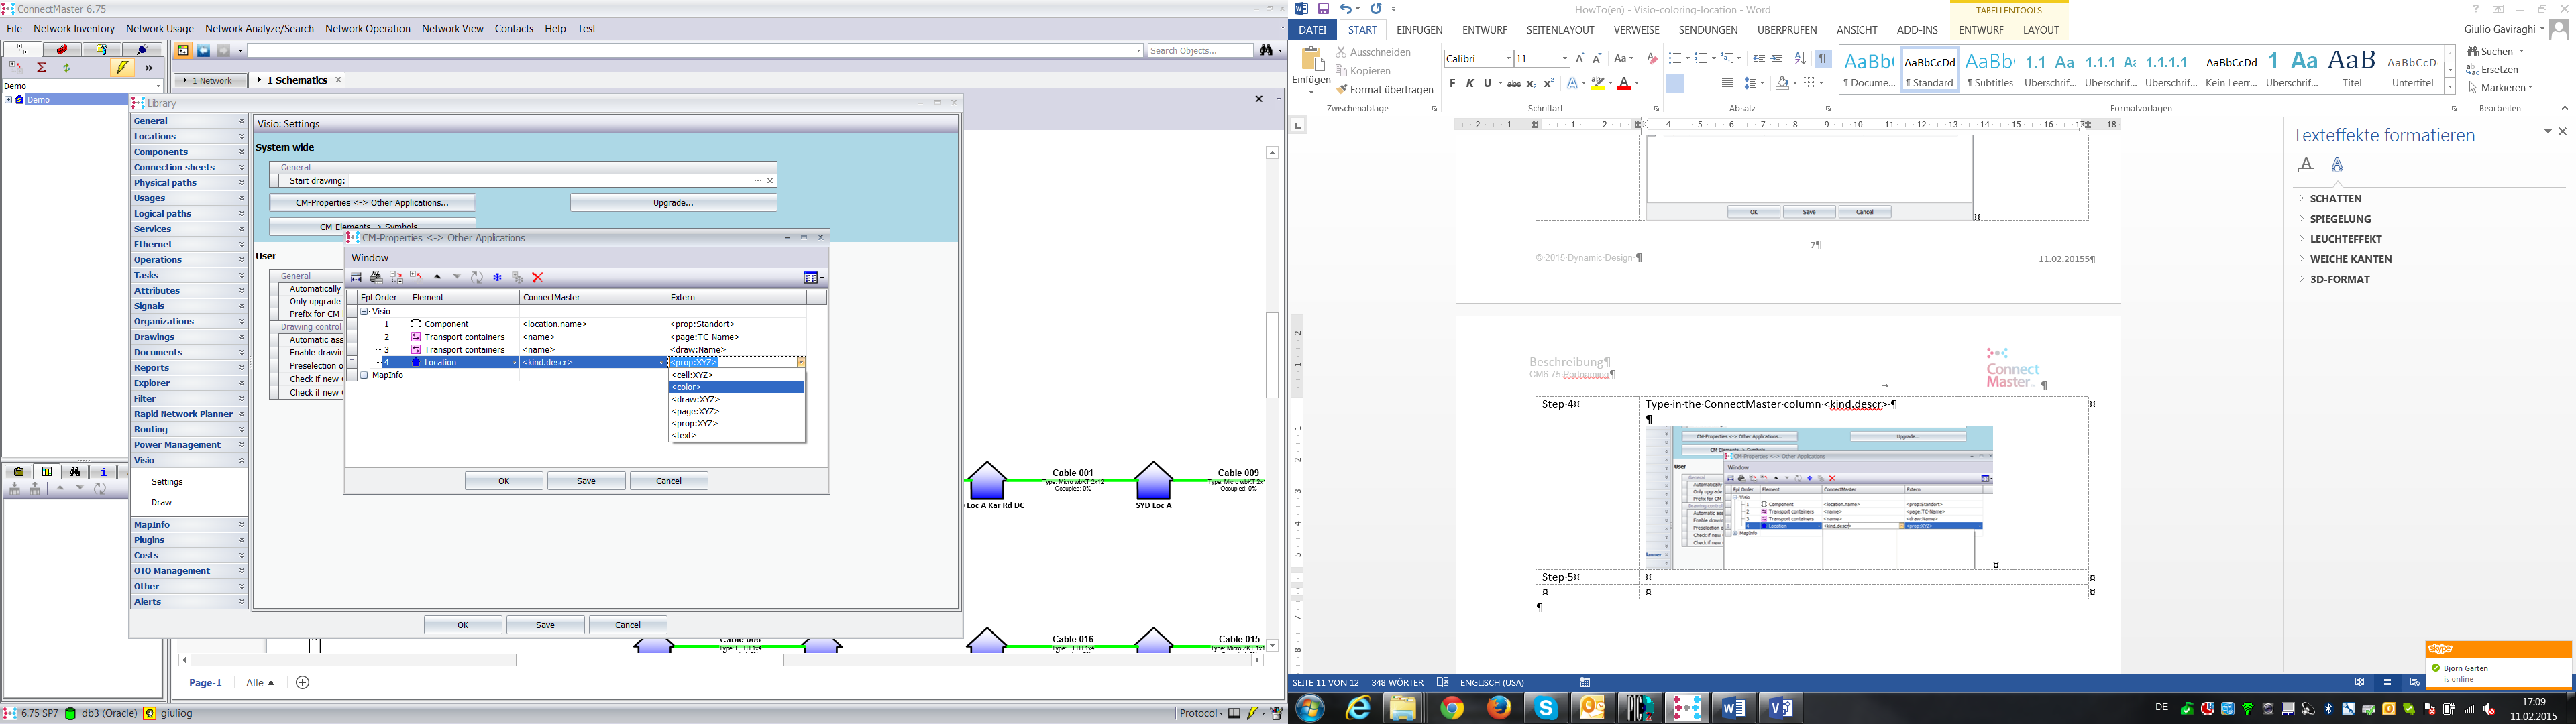Expand the Demo tree node in ConnectMaster
The height and width of the screenshot is (724, 2576).
click(8, 100)
